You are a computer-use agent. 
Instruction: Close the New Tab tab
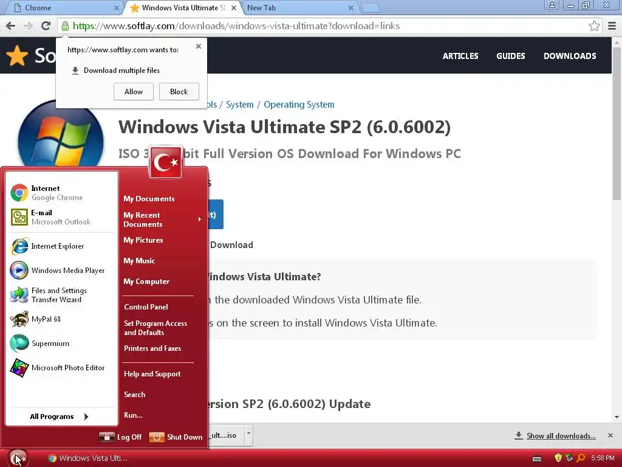click(350, 7)
